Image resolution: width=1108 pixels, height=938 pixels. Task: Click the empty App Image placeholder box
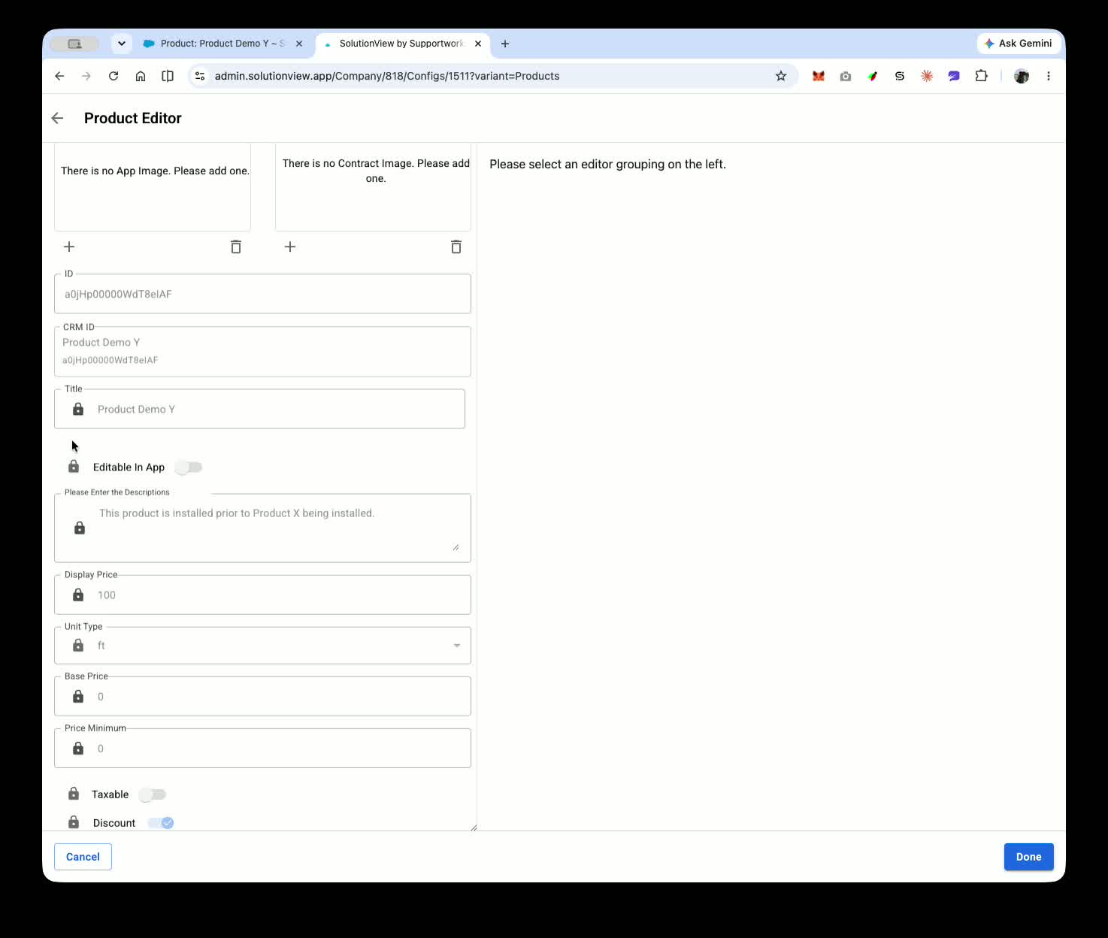pyautogui.click(x=153, y=187)
